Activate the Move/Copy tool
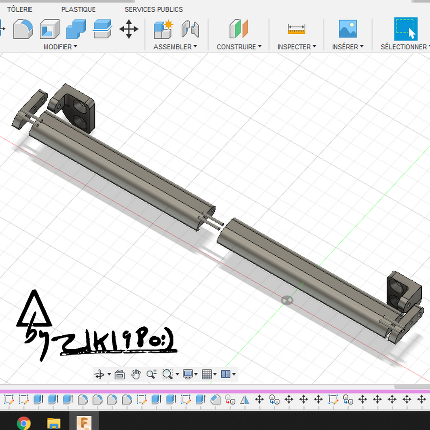The height and width of the screenshot is (430, 430). click(x=129, y=29)
